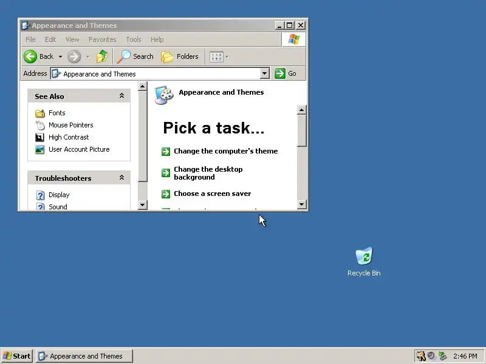This screenshot has width=486, height=364.
Task: Click the Mouse Pointers mouse icon
Action: point(39,126)
